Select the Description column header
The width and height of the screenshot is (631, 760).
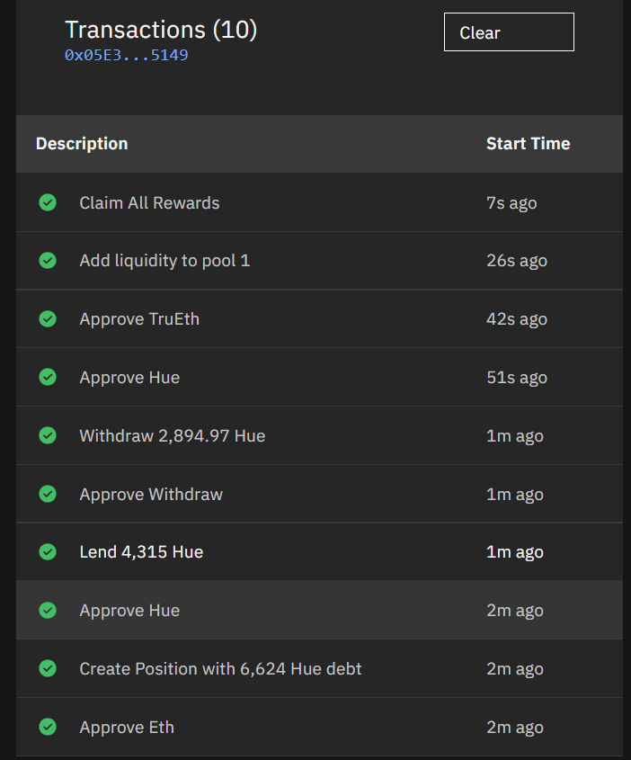click(x=82, y=144)
